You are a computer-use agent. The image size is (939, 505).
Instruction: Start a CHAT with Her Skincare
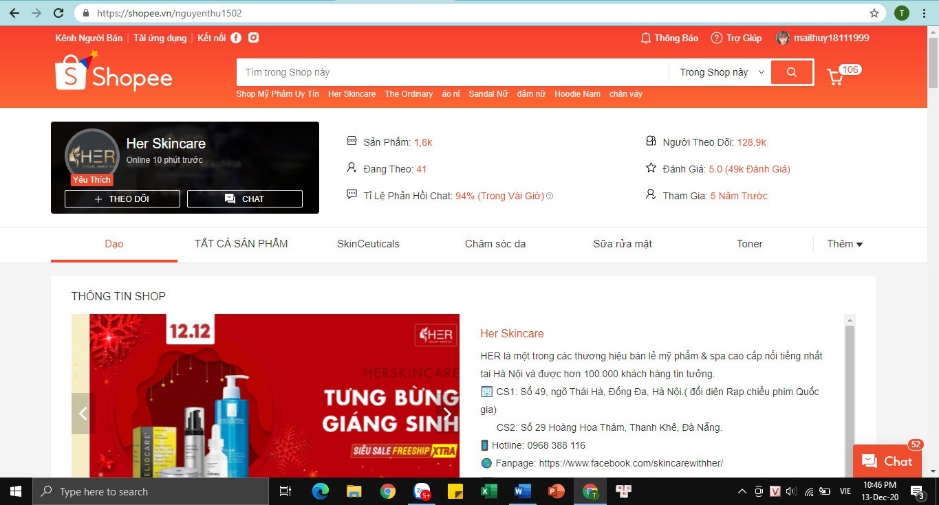pyautogui.click(x=245, y=199)
